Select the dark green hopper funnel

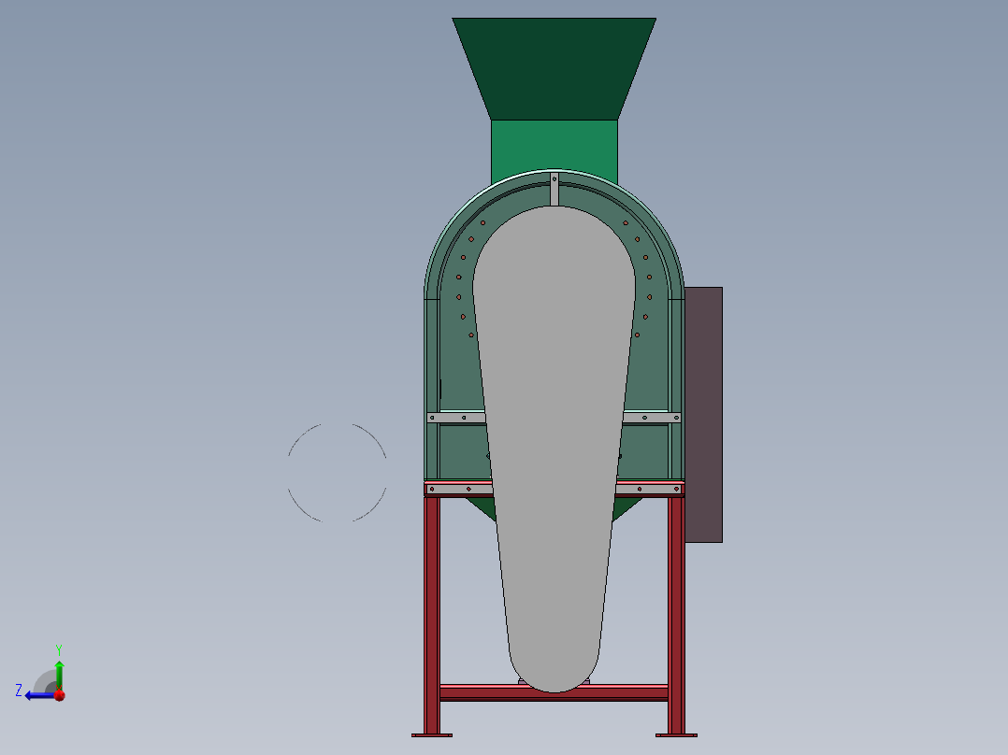(x=554, y=69)
